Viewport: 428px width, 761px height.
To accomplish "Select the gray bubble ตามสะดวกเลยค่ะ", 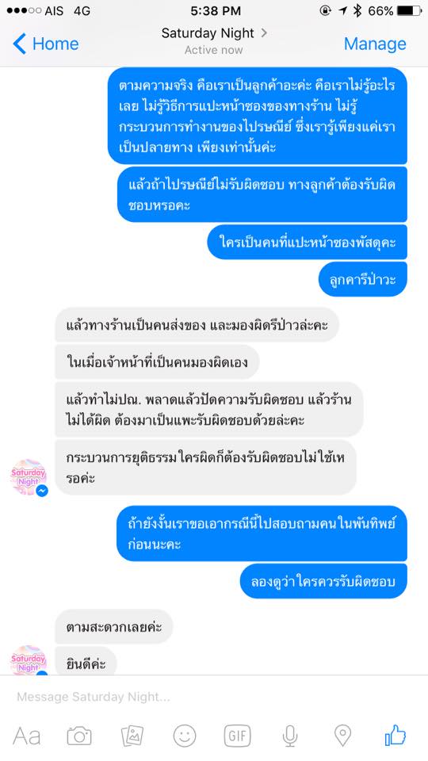I will [x=114, y=626].
